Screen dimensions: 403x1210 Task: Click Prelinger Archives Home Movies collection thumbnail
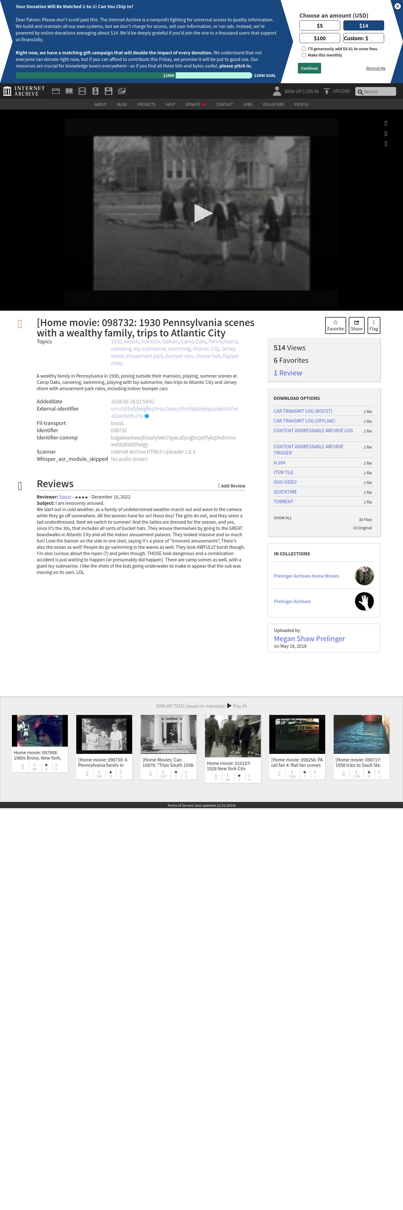364,576
